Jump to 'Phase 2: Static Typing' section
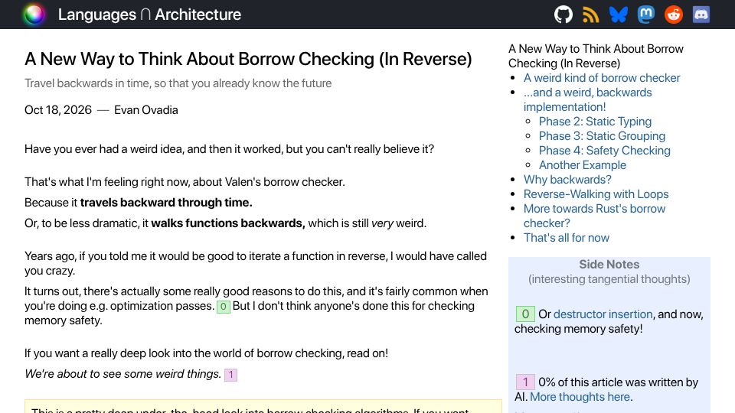This screenshot has width=735, height=413. 595,122
